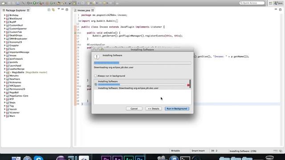Click 'Installing Software: (25%)' status text
Viewport: 285px width, 160px height.
click(243, 151)
